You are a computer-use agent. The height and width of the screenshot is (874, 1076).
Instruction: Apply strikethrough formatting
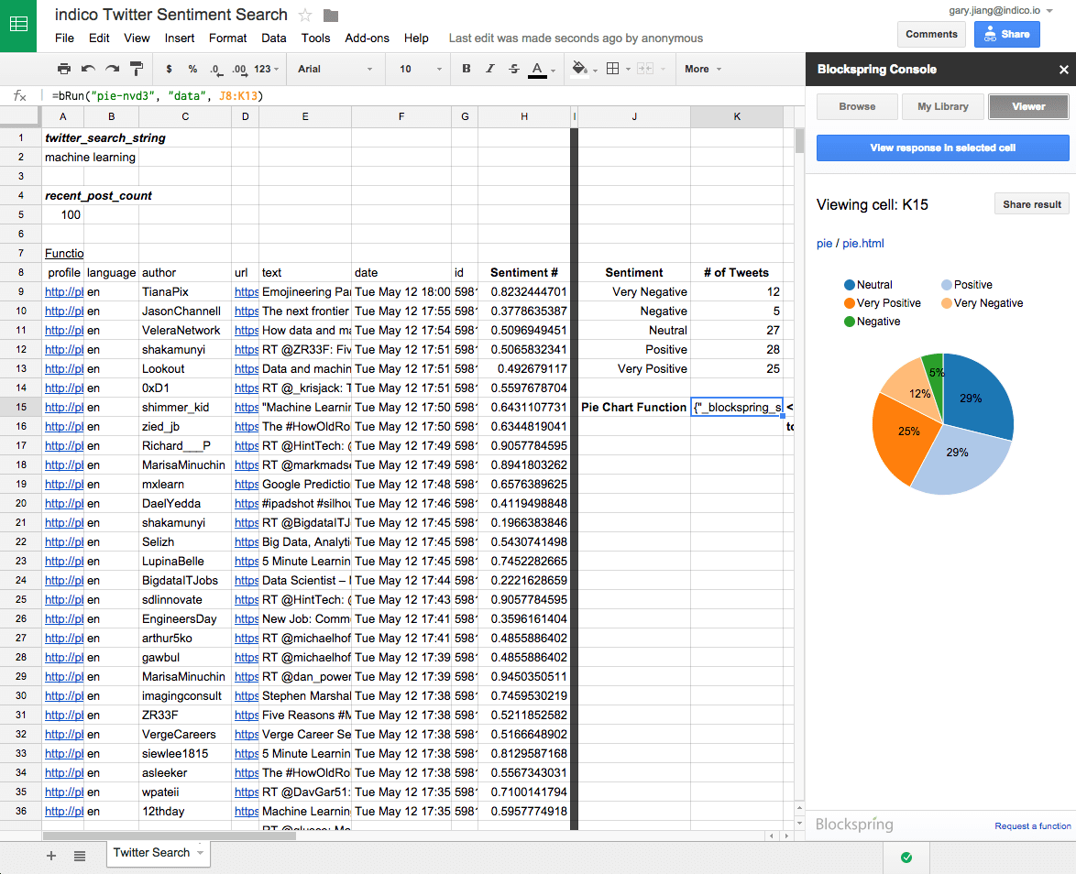pyautogui.click(x=514, y=69)
